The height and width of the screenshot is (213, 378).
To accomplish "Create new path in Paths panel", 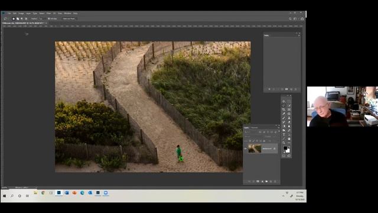I will point(291,89).
